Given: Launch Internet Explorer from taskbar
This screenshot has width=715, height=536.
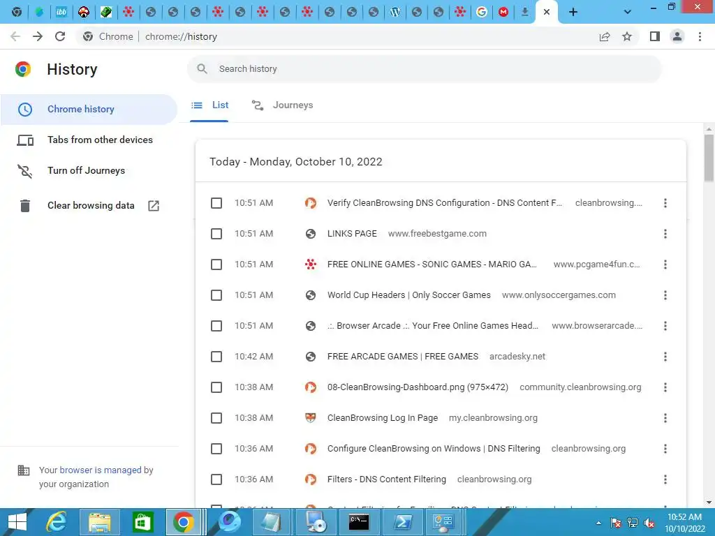Looking at the screenshot, I should [57, 522].
